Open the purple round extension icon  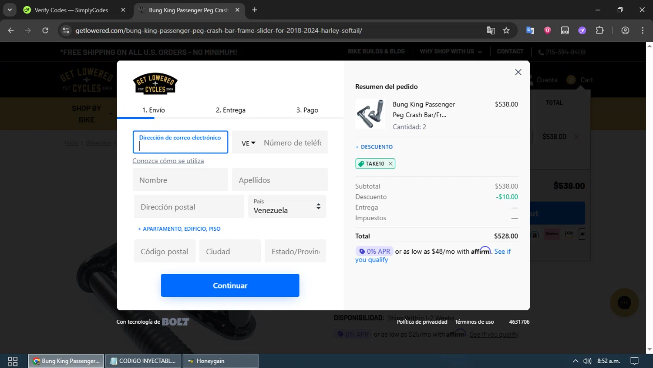coord(582,30)
